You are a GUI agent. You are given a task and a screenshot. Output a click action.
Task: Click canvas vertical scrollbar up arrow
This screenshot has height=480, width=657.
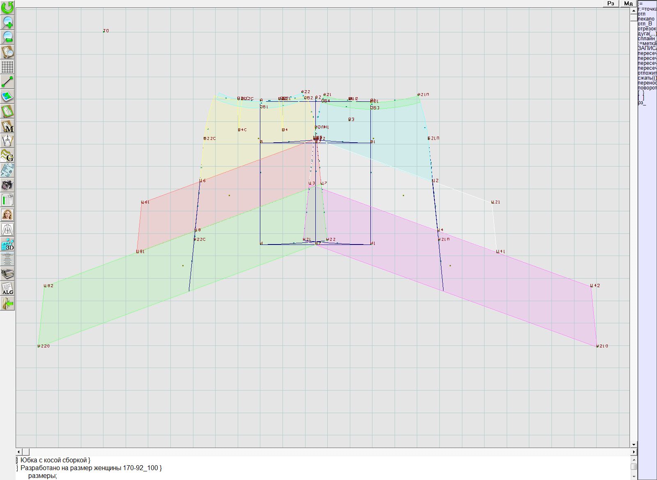pos(634,10)
